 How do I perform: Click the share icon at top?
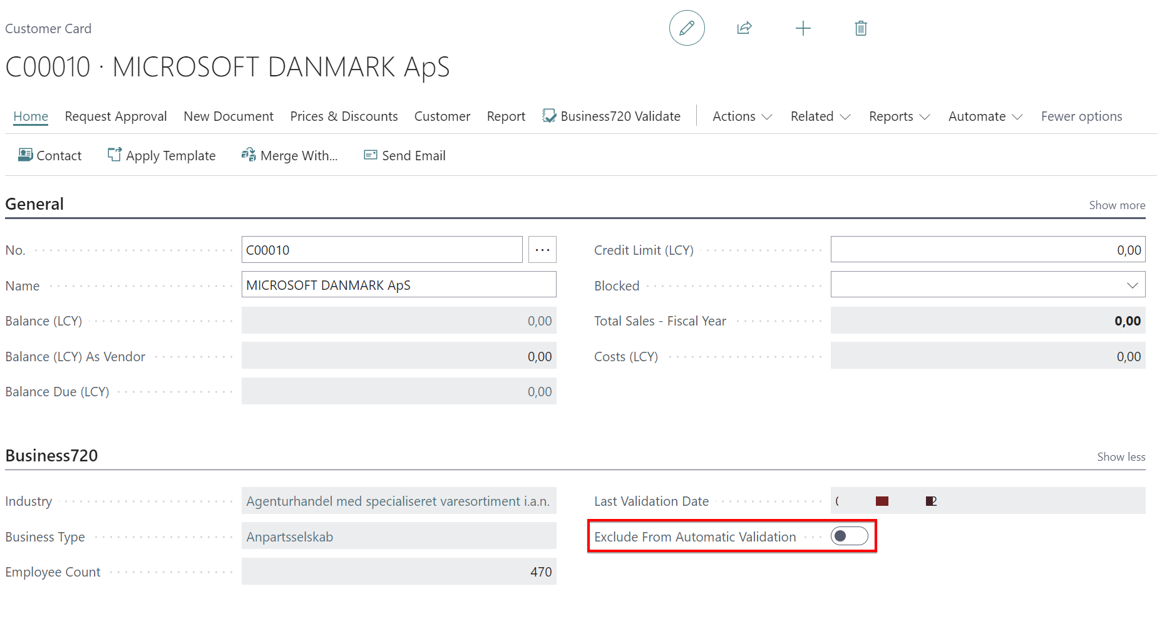tap(744, 28)
